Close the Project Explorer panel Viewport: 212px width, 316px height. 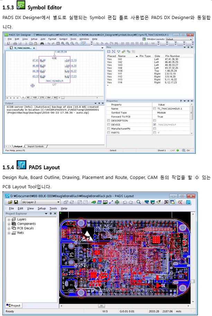point(55,214)
